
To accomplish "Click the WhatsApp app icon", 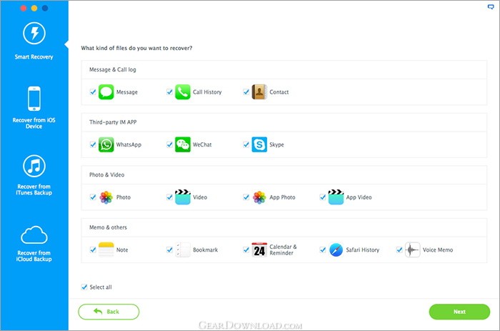I will (x=106, y=144).
